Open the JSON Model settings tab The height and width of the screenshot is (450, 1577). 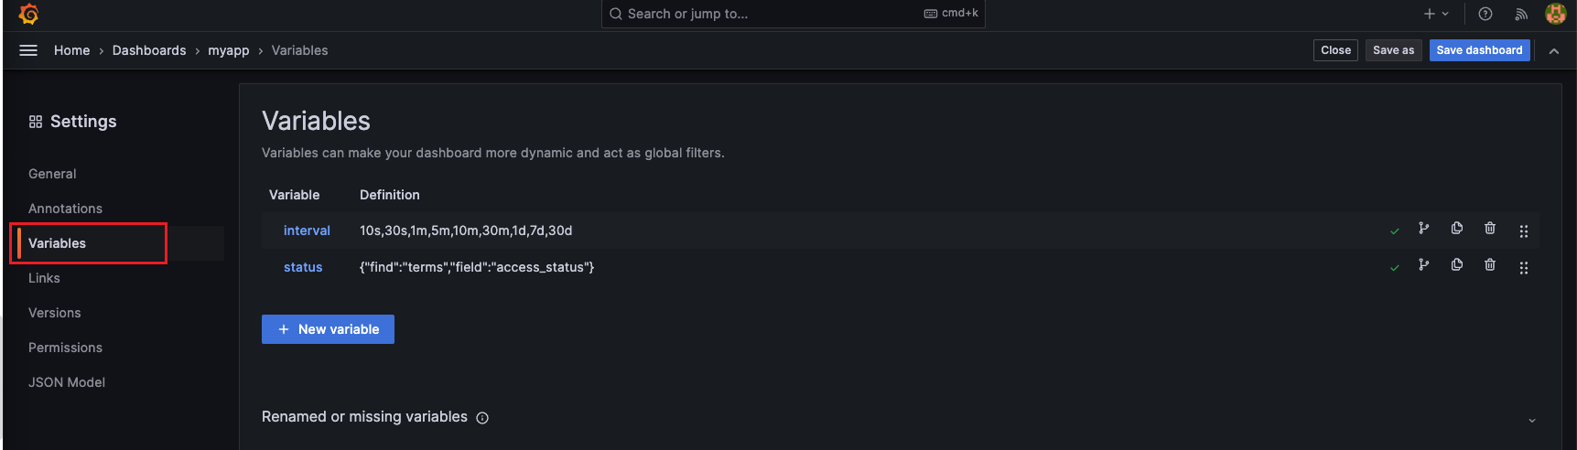coord(67,382)
